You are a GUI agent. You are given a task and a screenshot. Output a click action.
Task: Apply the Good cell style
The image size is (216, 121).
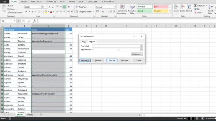145,11
